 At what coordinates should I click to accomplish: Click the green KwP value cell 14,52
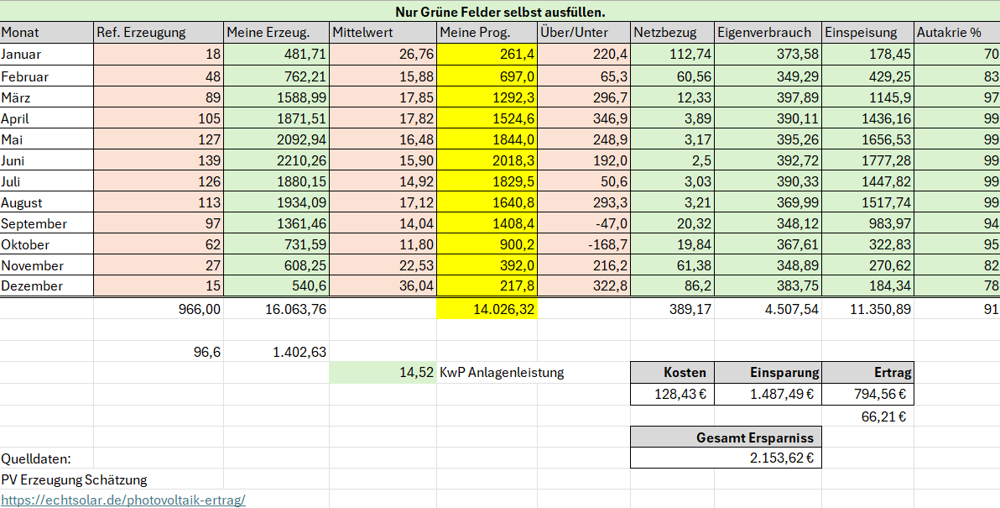click(383, 372)
